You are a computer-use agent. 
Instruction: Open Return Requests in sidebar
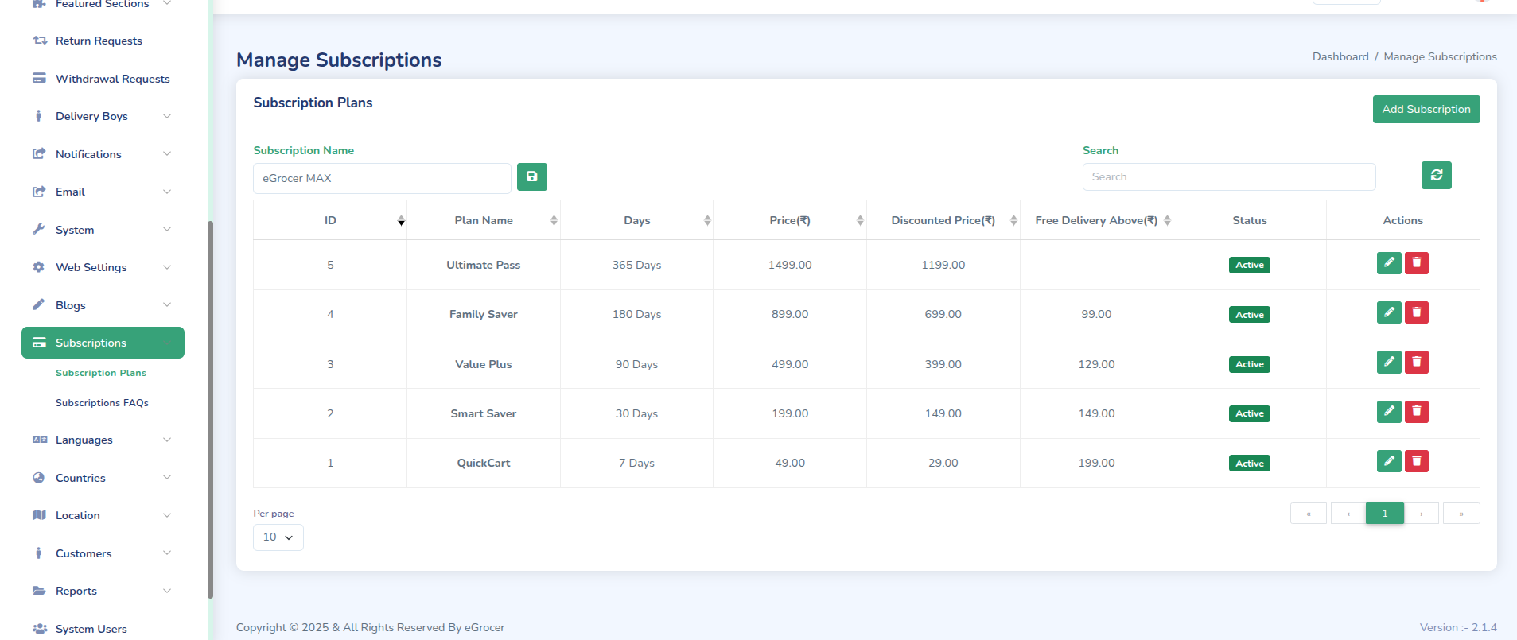(x=99, y=41)
